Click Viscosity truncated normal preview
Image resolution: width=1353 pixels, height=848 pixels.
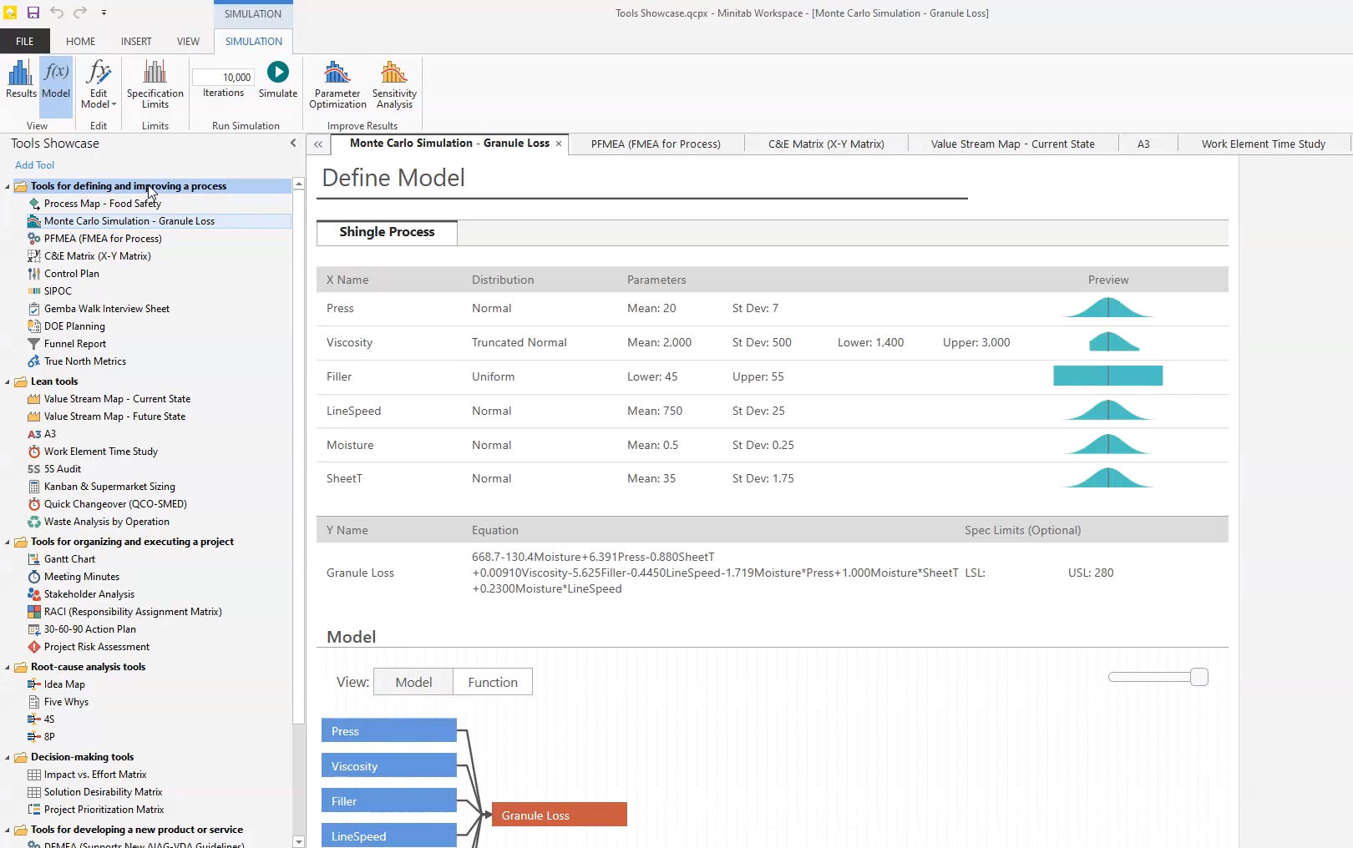coord(1113,341)
